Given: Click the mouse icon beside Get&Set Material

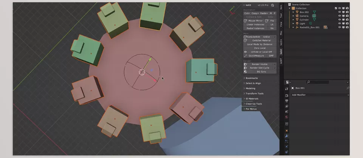Looking at the screenshot, I should tap(245, 40).
